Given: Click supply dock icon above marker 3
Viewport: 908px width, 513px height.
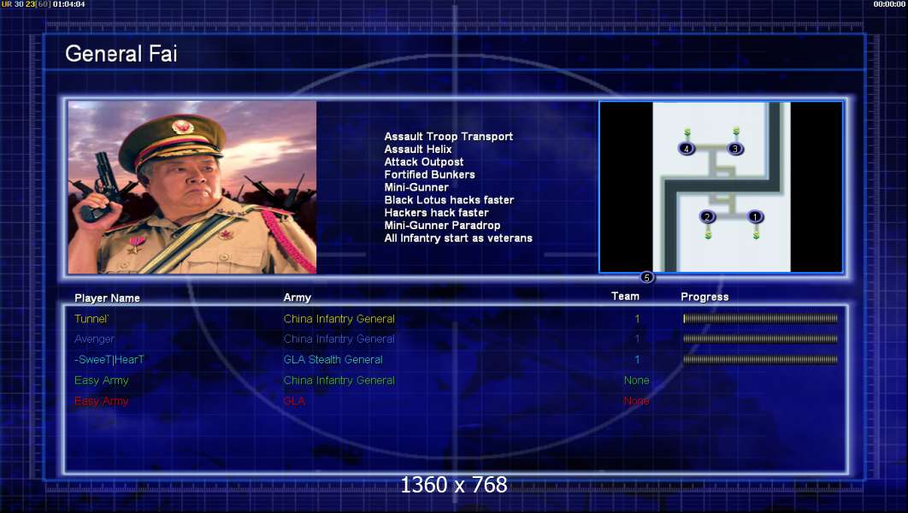Looking at the screenshot, I should [x=736, y=132].
